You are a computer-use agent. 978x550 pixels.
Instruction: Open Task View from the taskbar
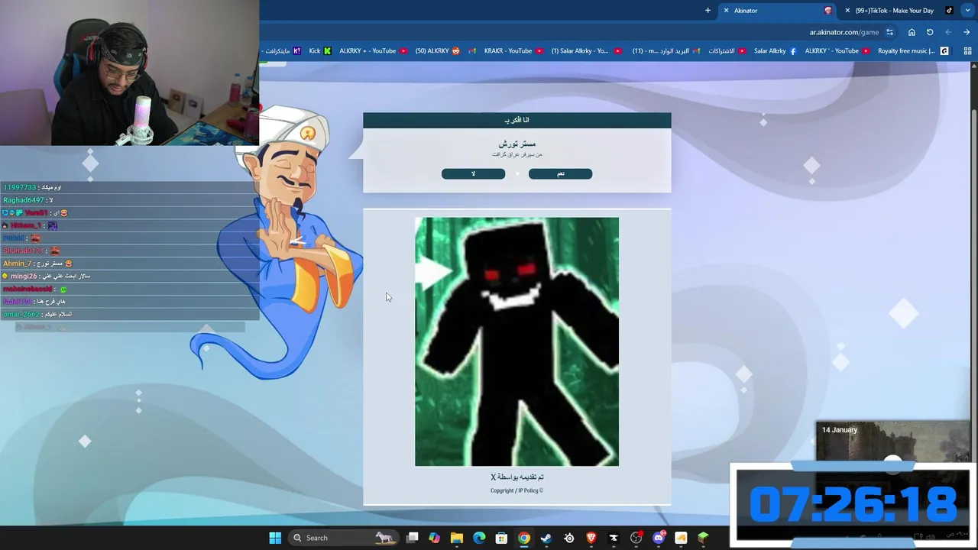(x=413, y=538)
